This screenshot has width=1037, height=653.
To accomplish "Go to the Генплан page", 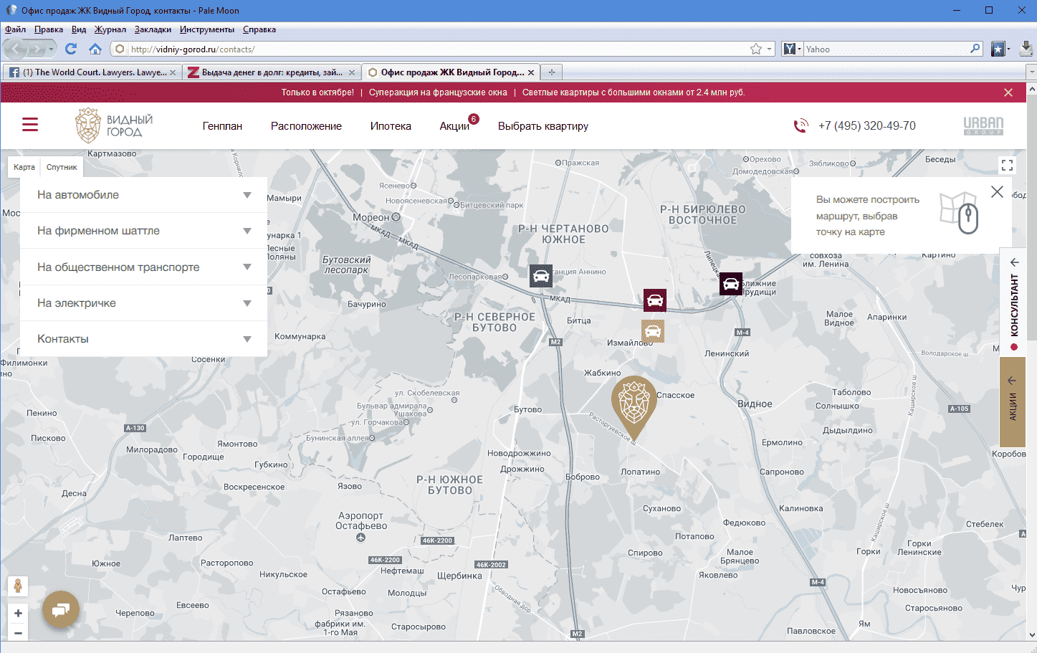I will click(222, 126).
